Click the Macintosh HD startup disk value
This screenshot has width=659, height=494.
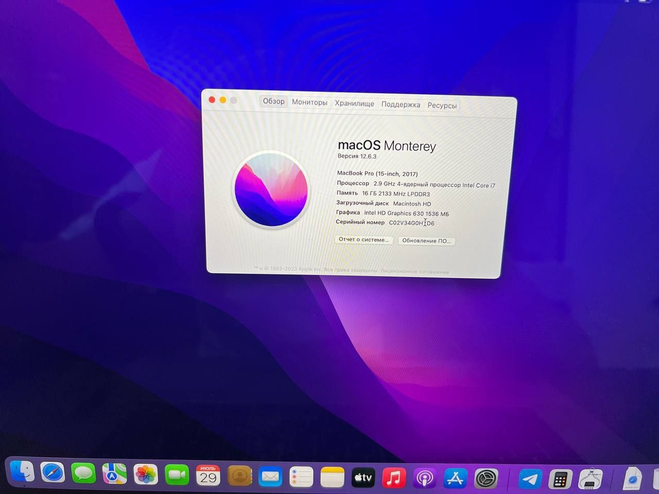click(x=412, y=204)
